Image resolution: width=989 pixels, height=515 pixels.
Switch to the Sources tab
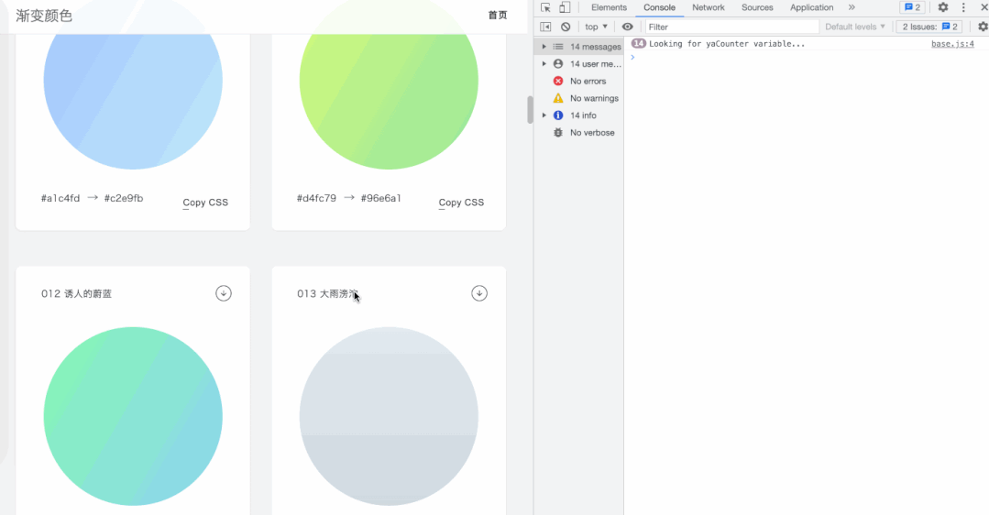(757, 7)
